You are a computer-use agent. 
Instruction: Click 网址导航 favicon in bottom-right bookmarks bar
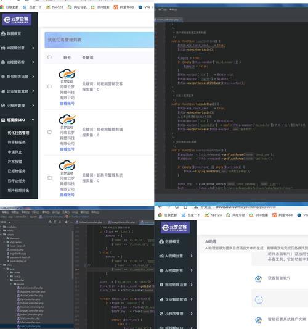(228, 215)
